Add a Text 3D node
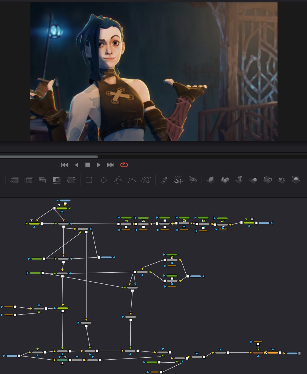Viewport: 307px width, 374px height. (239, 180)
